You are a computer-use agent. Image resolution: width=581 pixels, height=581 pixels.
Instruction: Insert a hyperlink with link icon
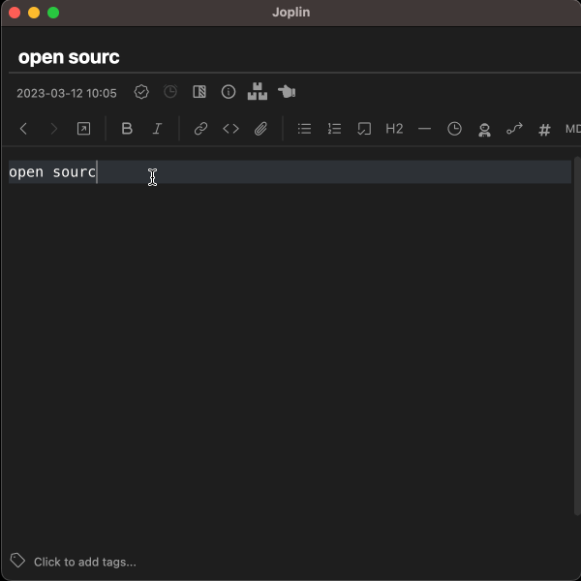[200, 129]
